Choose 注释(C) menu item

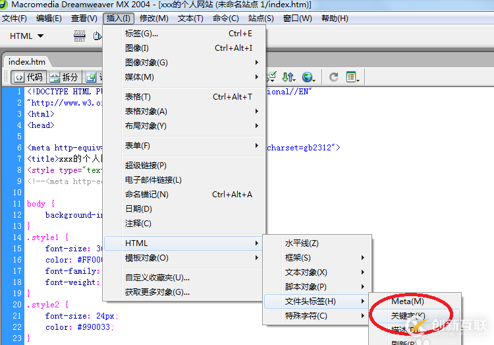pyautogui.click(x=184, y=224)
